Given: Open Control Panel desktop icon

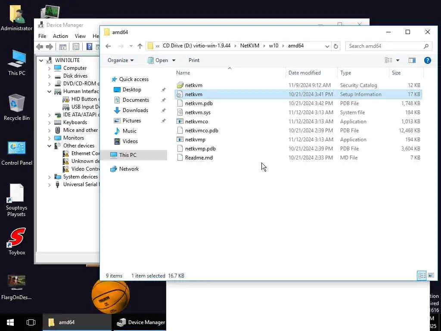Looking at the screenshot, I should (17, 153).
